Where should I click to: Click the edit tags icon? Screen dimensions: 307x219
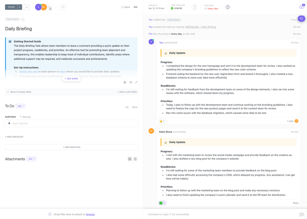point(23,20)
